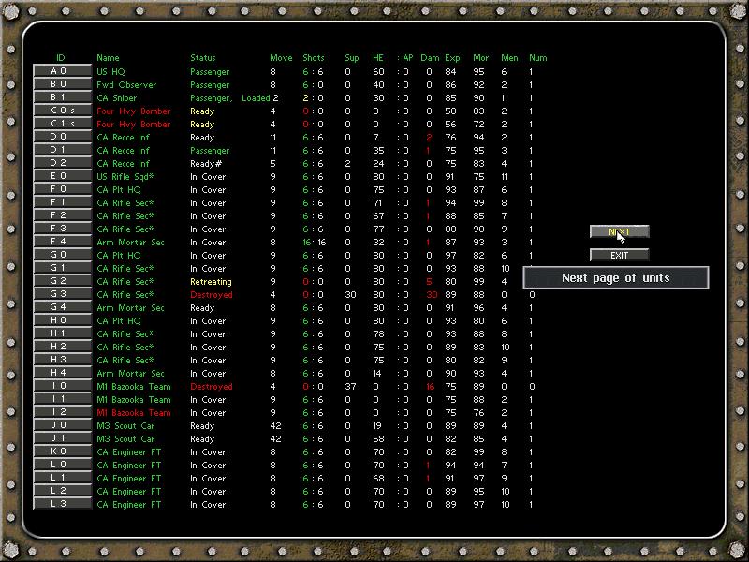Select unit ID button G0
This screenshot has height=562, width=749.
63,255
